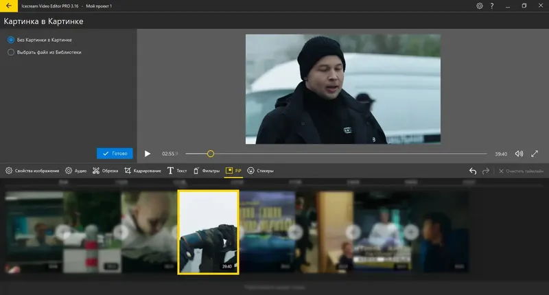Open help with the question mark icon
549x295 pixels.
click(492, 5)
